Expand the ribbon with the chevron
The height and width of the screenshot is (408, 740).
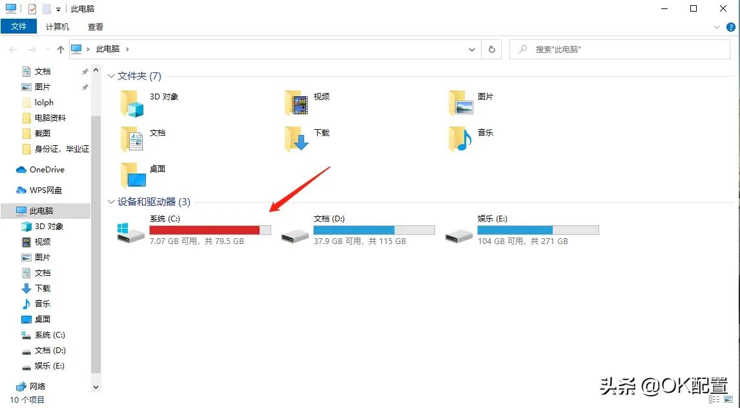click(x=716, y=27)
